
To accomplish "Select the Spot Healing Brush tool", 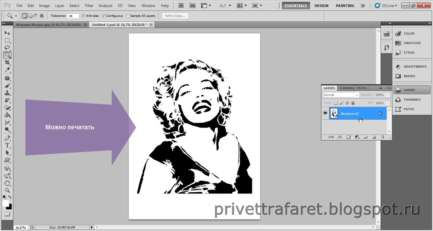I will (x=7, y=78).
